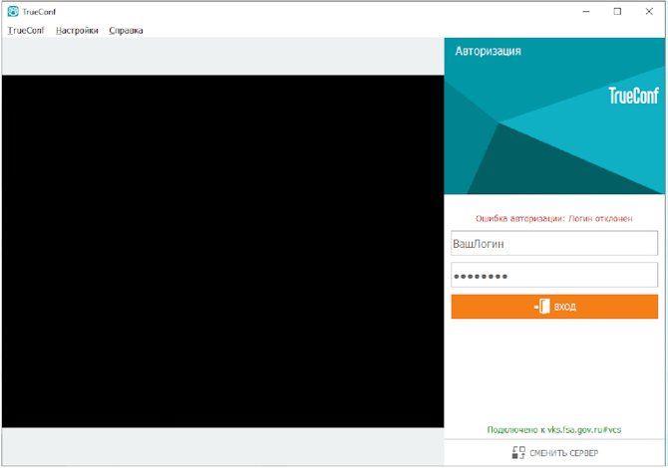Click the door icon on the ВХОД button
The width and height of the screenshot is (668, 468).
click(x=542, y=306)
